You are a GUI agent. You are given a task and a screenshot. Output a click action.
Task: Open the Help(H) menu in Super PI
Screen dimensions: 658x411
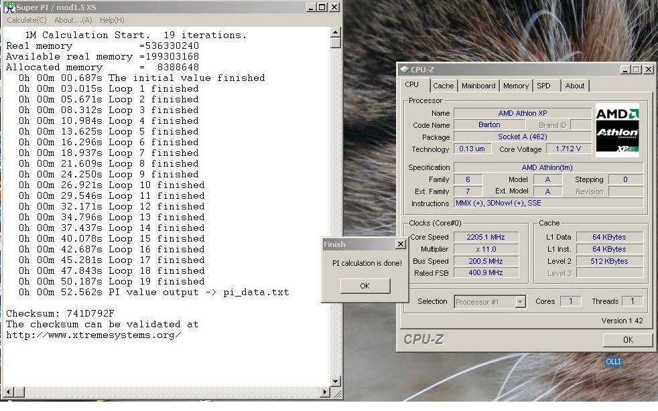tap(112, 20)
